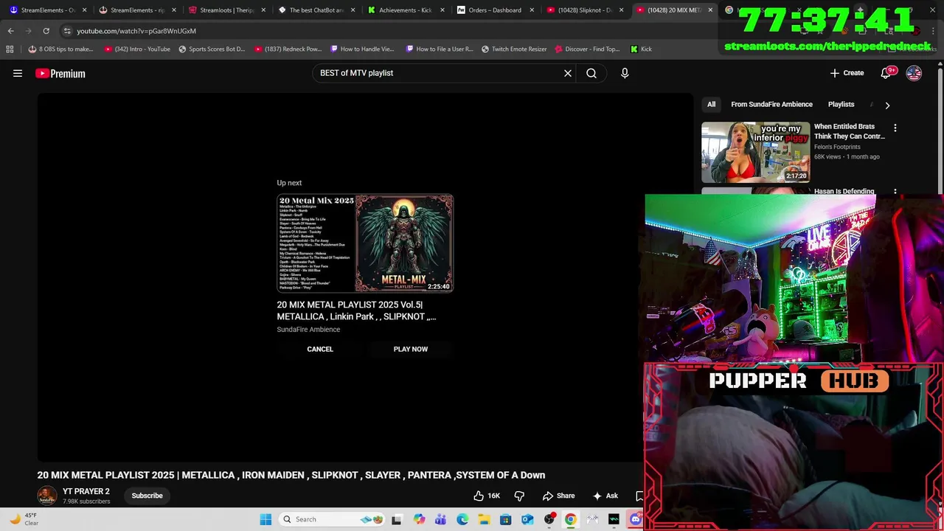This screenshot has width=944, height=531.
Task: Open the Entitled Brats video thumbnail
Action: (x=755, y=152)
